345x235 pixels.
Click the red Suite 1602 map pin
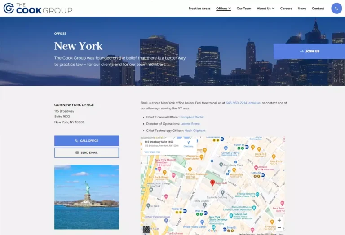212,183
